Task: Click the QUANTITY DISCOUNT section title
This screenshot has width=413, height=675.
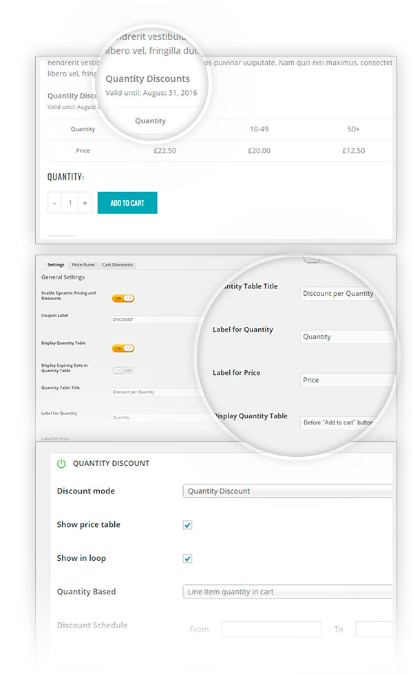Action: pos(111,464)
